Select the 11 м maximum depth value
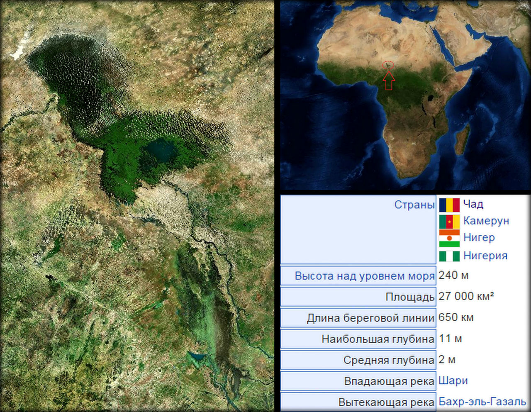The width and height of the screenshot is (531, 412). coord(450,339)
